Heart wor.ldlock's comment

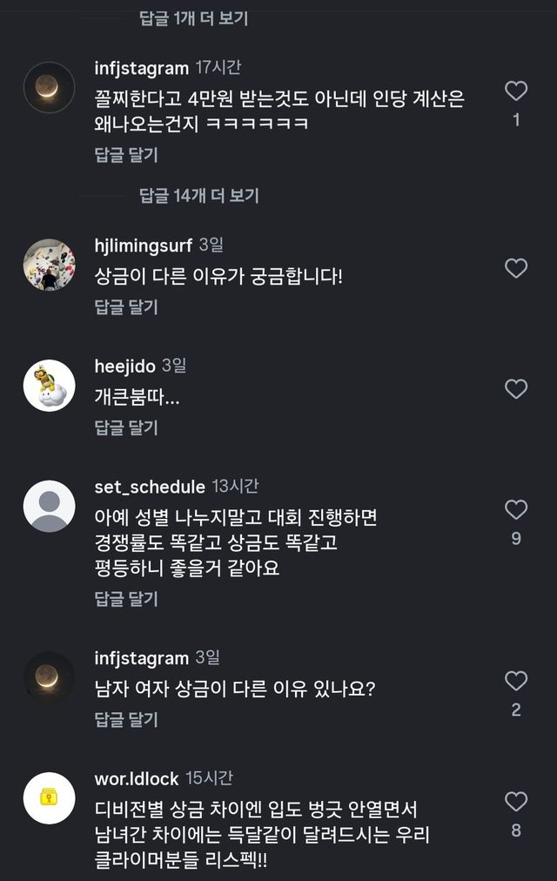coord(516,801)
